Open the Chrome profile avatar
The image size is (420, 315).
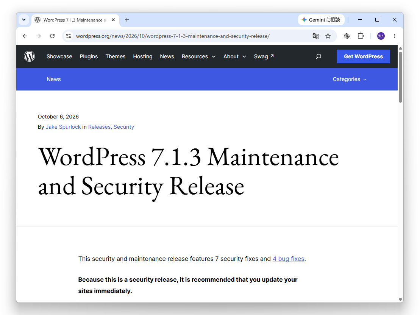pos(381,36)
